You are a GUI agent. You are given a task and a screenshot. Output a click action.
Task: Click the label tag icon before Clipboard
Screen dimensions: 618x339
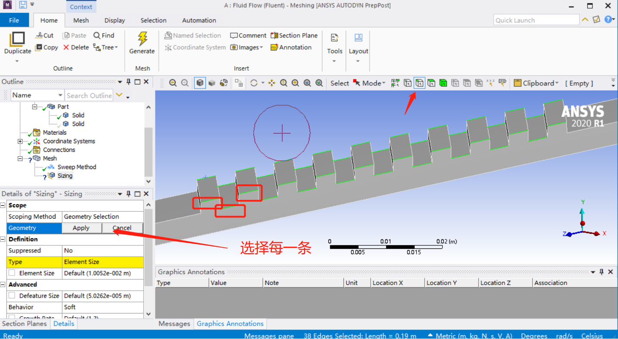point(502,83)
